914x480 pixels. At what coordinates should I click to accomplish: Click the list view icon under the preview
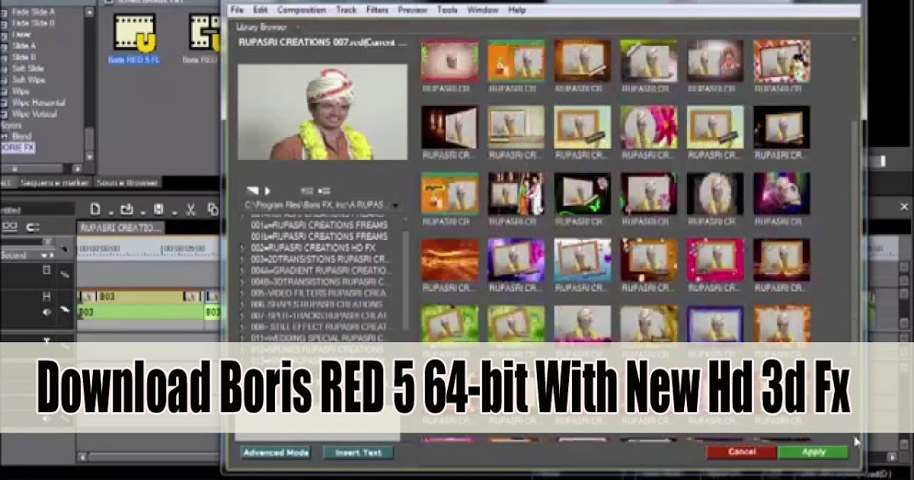308,190
